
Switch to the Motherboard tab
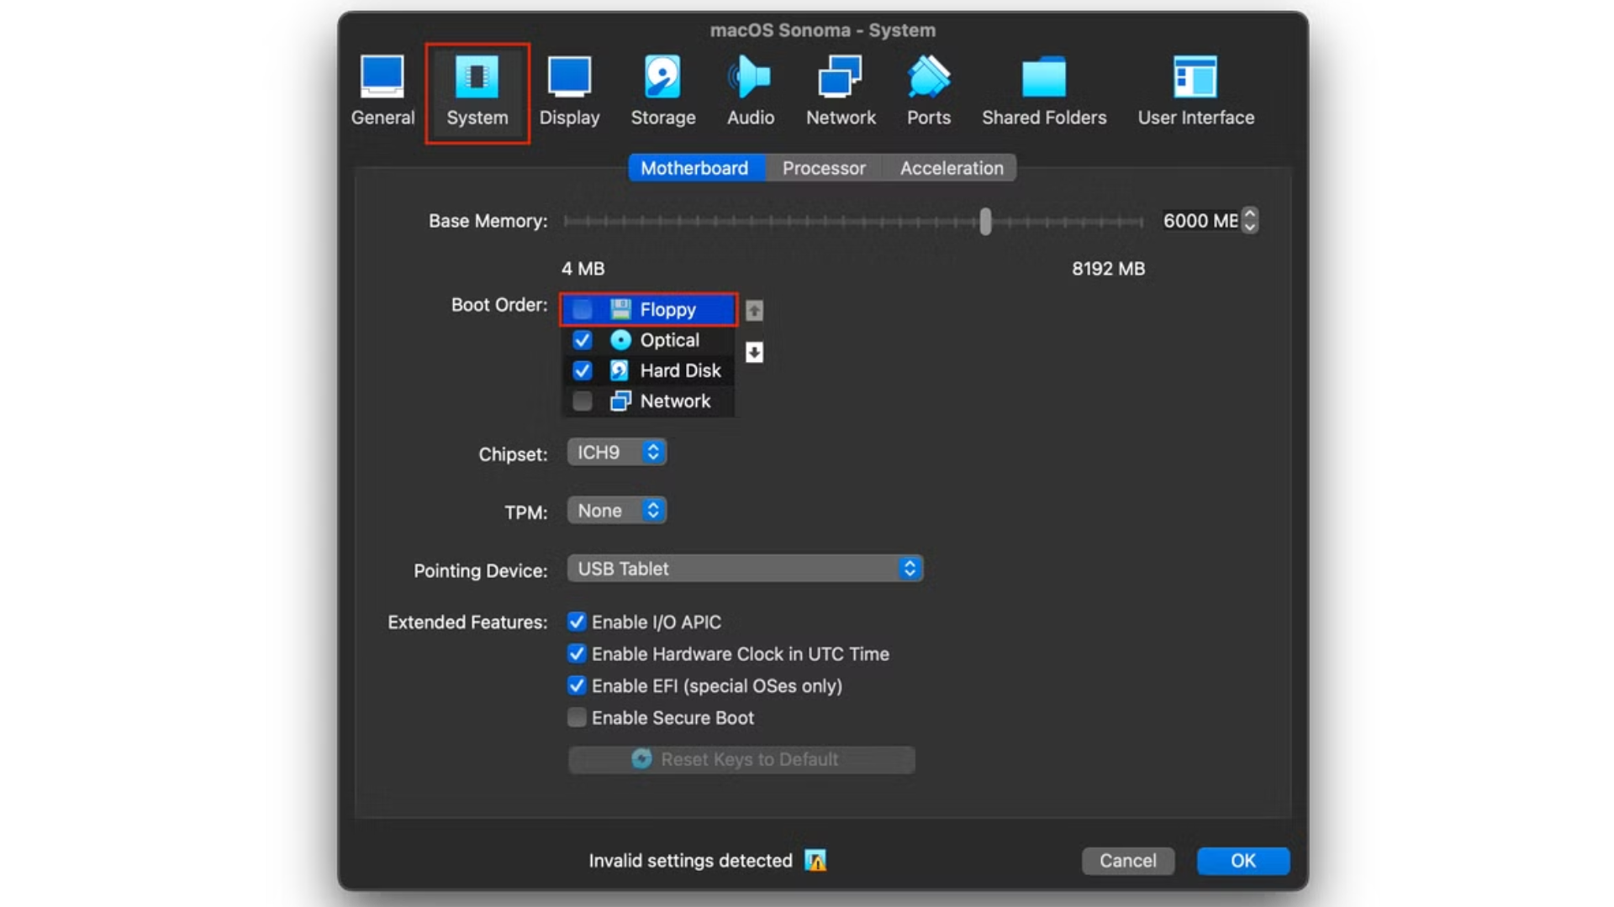[x=695, y=168]
